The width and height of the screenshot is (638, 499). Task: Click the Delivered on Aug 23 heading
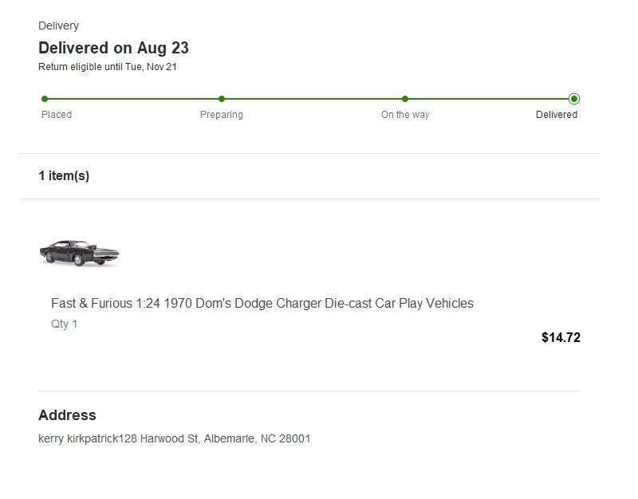click(x=113, y=48)
